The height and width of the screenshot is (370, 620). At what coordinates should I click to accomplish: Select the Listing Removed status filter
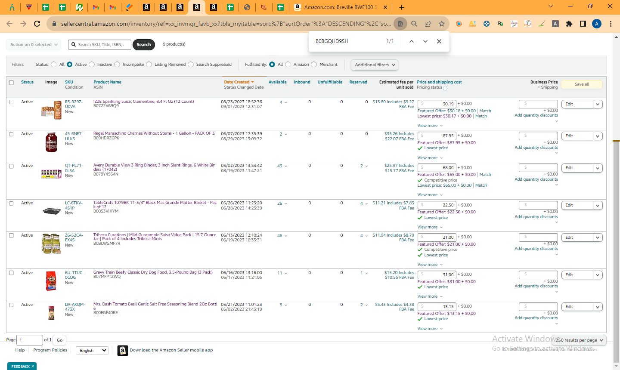pos(149,65)
